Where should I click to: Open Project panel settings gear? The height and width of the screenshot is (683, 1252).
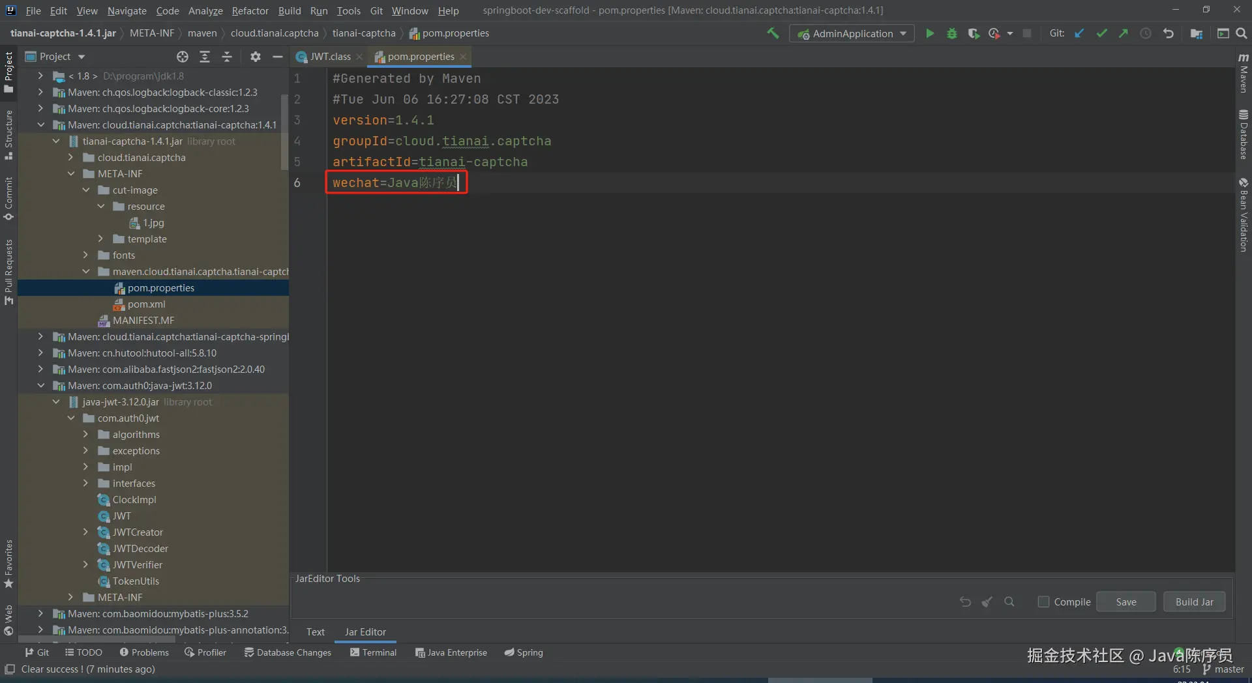click(256, 57)
